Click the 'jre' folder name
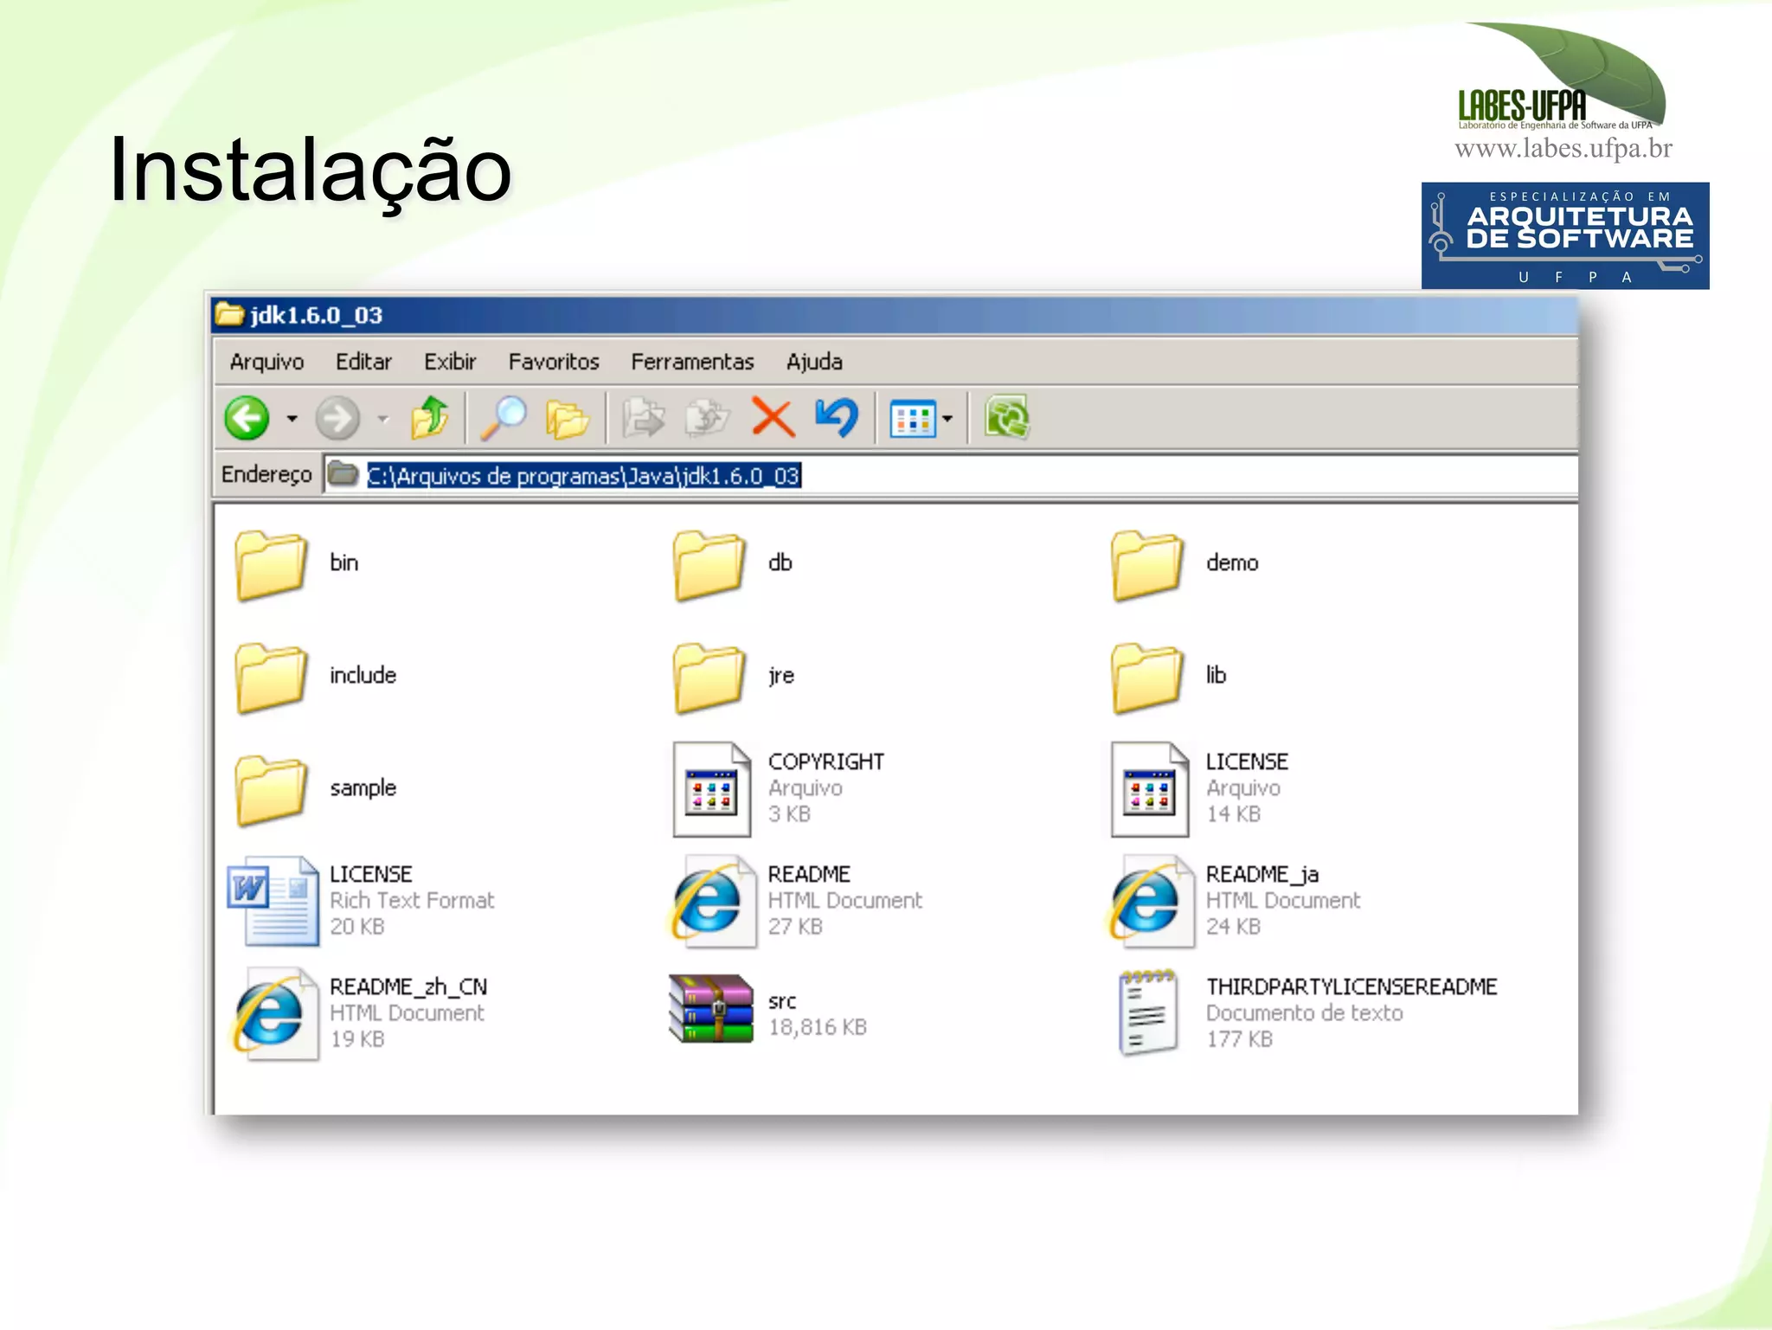The width and height of the screenshot is (1772, 1330). coord(780,675)
